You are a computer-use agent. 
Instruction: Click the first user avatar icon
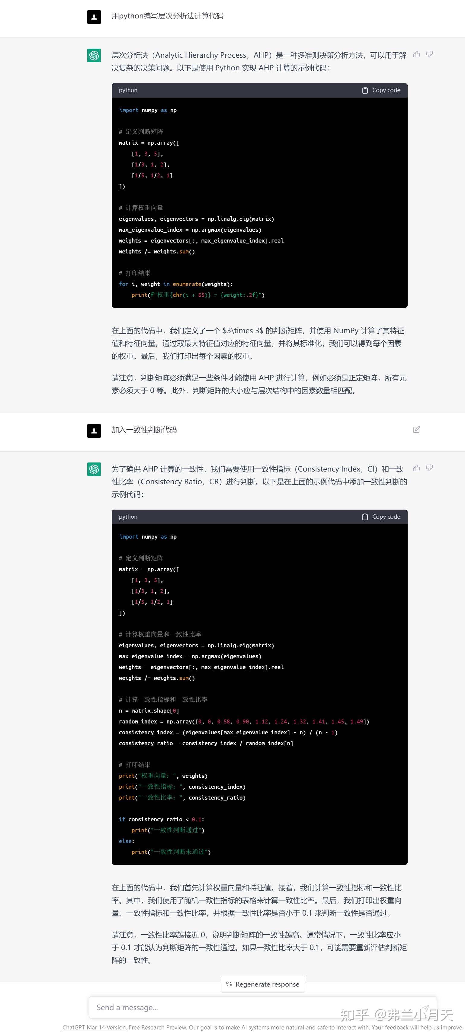tap(94, 17)
